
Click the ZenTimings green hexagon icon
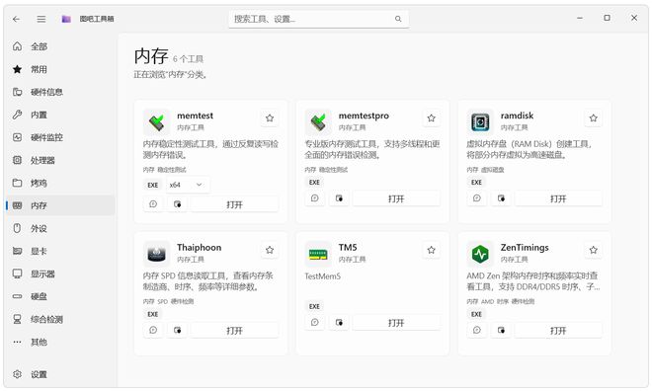(x=480, y=254)
